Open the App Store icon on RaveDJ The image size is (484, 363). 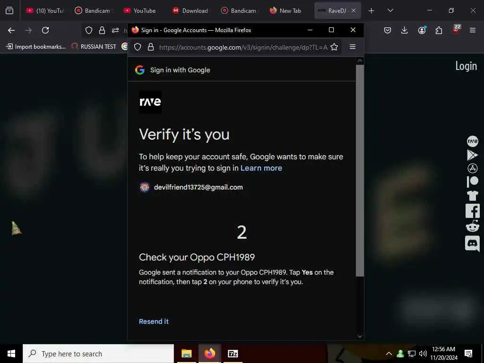point(473,168)
